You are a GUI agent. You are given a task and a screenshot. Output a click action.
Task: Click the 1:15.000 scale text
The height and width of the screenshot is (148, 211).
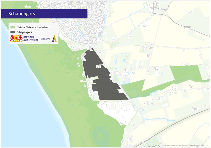tap(45, 39)
